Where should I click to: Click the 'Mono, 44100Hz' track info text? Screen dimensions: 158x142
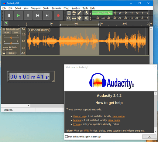pos(10,47)
